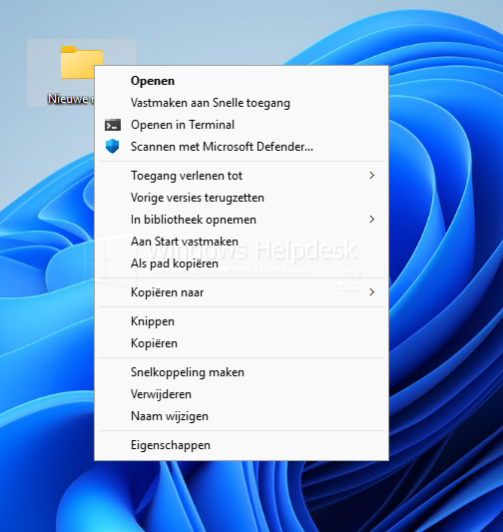Pin folder with Vastmaken aan Snelle toegang
503x532 pixels.
(x=242, y=103)
